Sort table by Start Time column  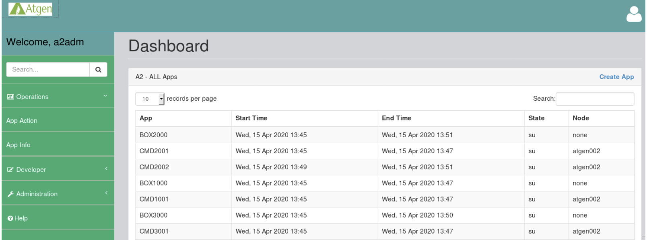[x=251, y=118]
